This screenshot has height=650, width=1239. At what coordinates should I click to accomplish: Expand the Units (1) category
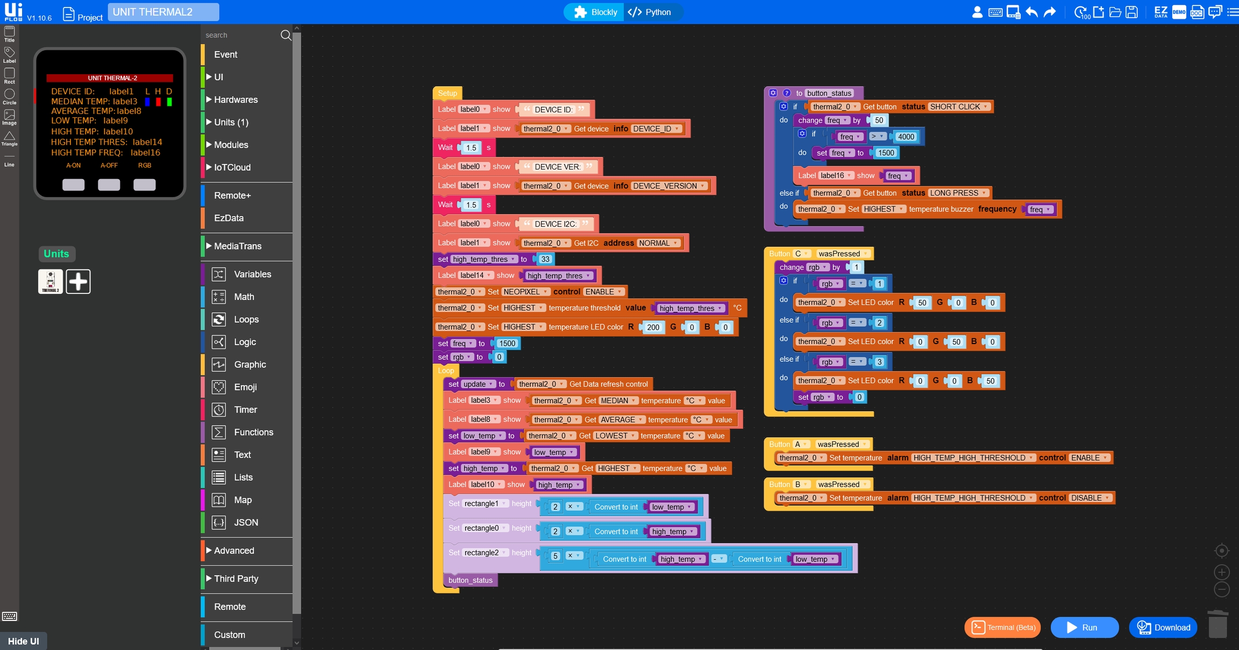(x=231, y=122)
